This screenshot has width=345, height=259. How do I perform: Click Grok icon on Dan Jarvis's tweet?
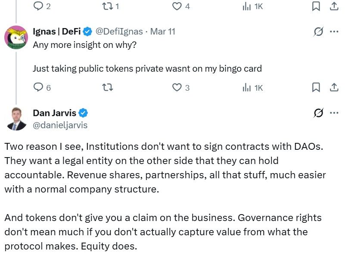pyautogui.click(x=319, y=113)
